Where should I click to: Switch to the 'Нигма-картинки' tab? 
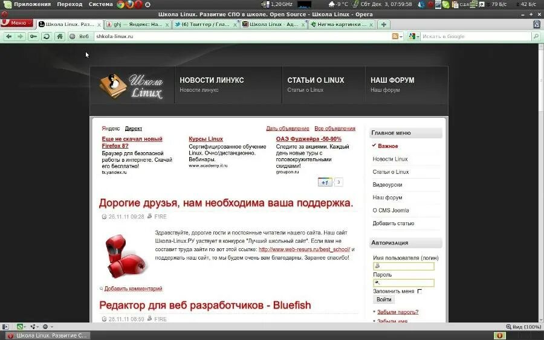[342, 25]
